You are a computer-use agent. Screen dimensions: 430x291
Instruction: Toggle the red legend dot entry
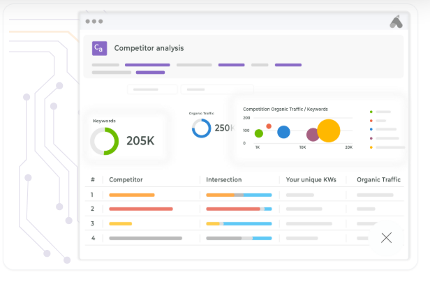click(371, 121)
